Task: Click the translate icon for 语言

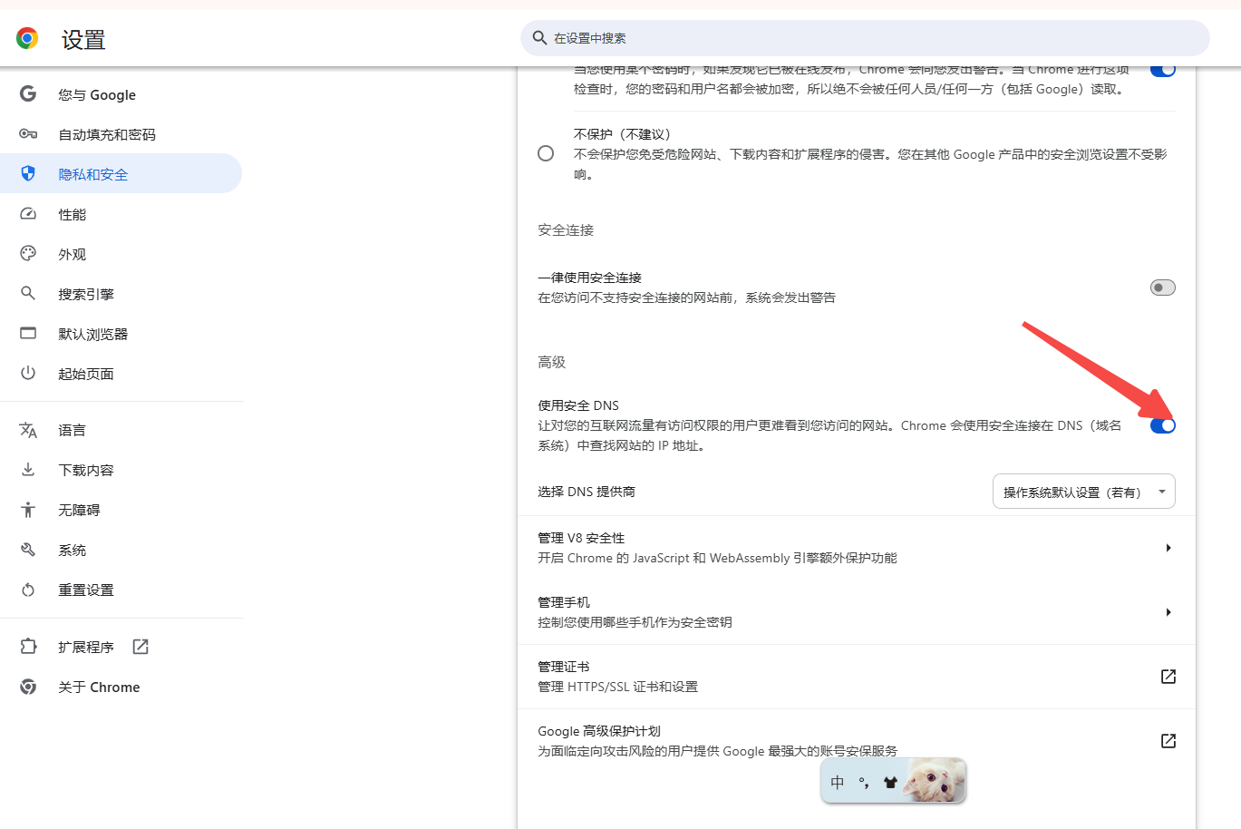Action: [28, 430]
